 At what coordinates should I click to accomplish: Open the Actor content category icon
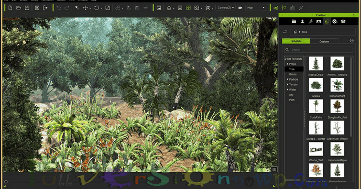302,21
